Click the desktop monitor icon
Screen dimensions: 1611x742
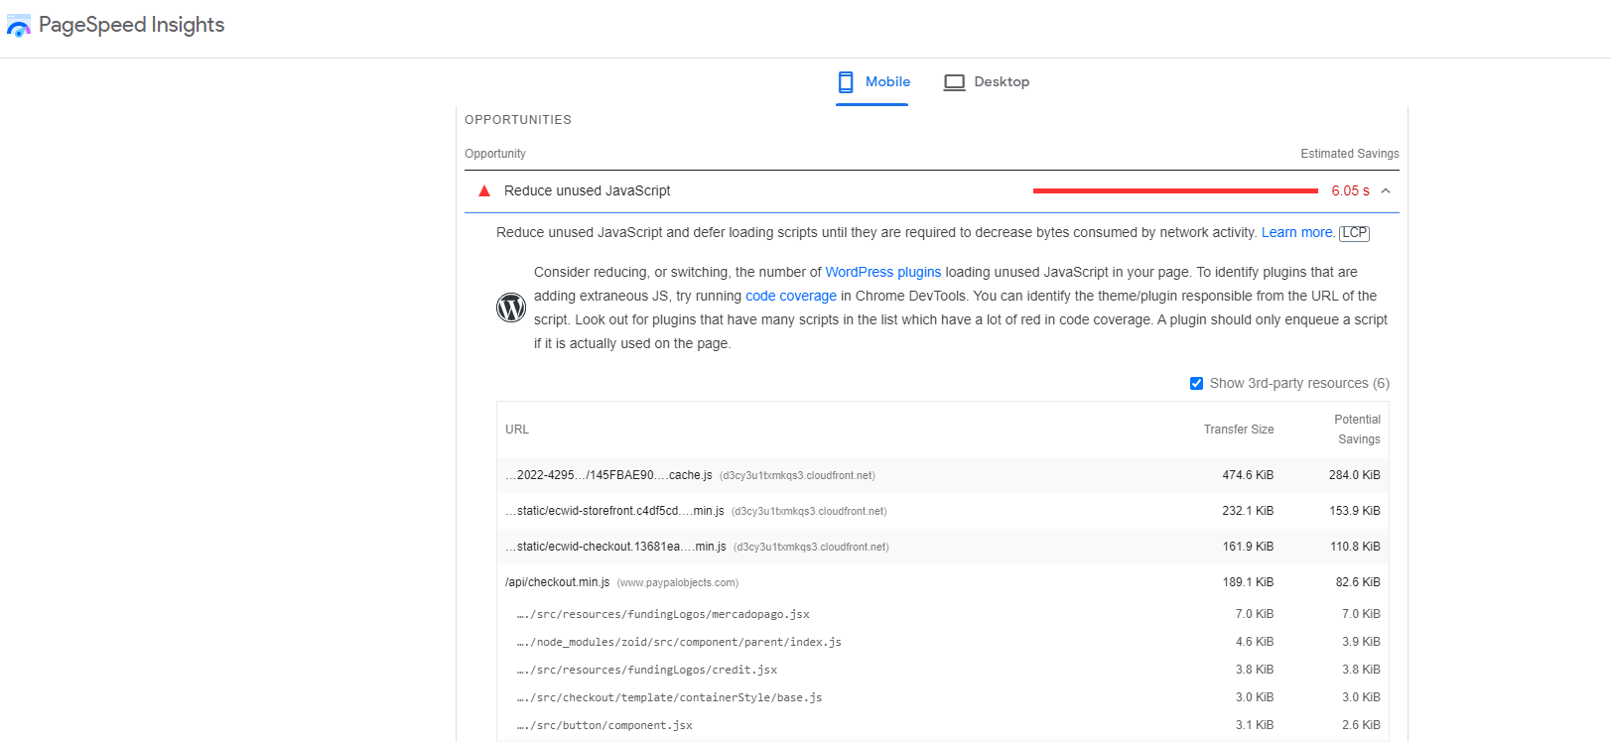[x=954, y=82]
